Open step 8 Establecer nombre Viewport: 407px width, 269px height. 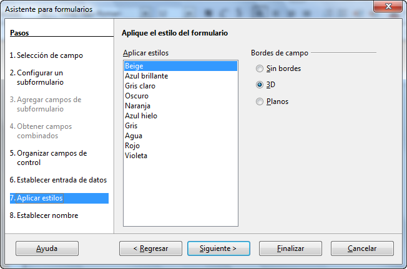coord(44,215)
